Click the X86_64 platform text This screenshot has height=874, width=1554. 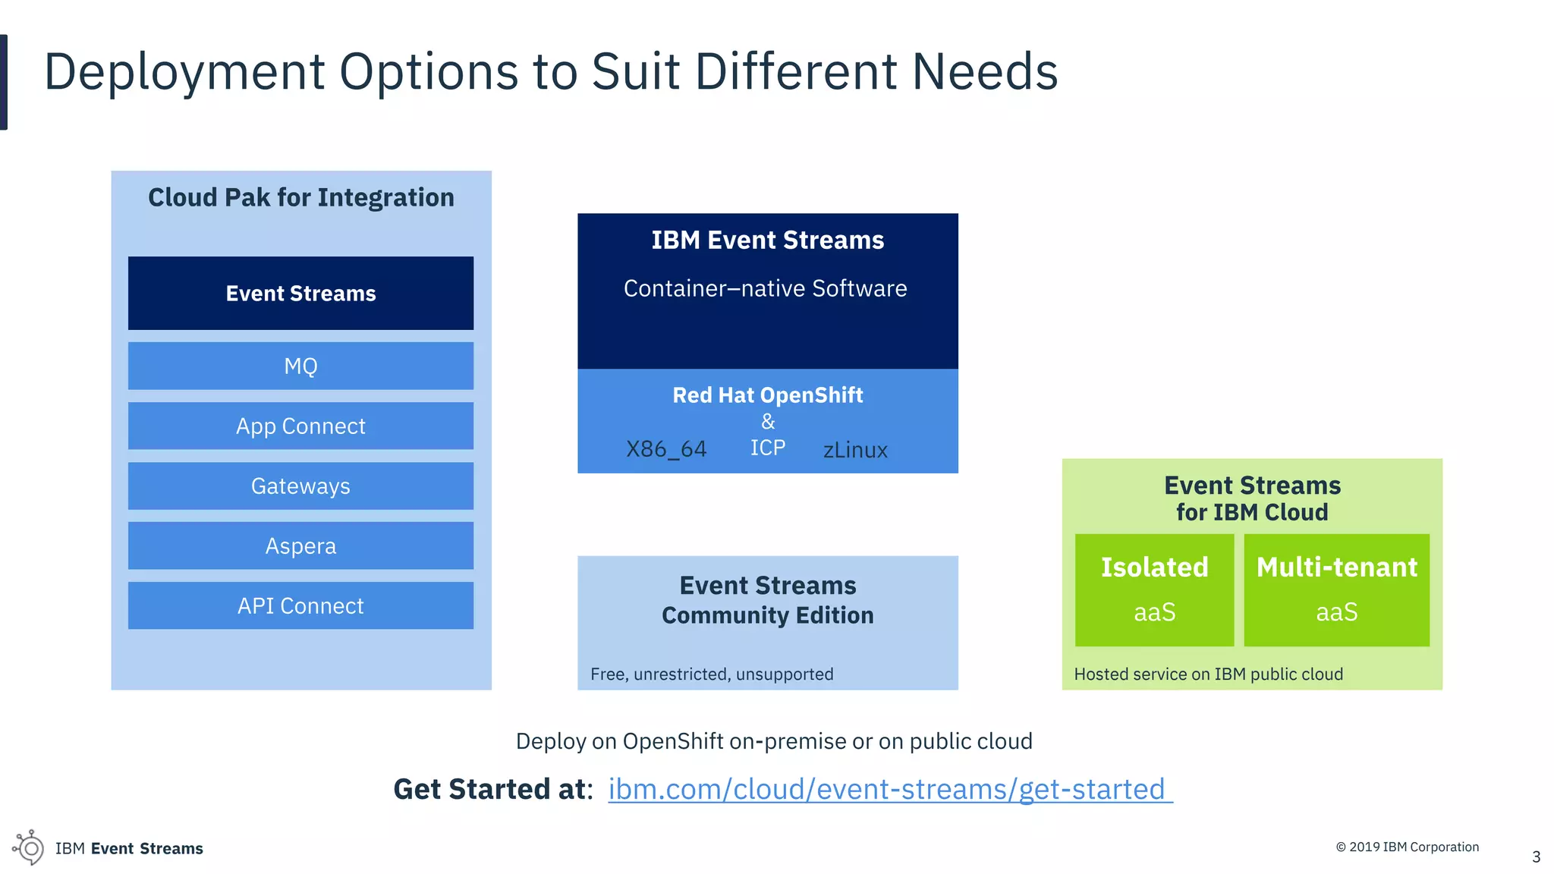click(x=666, y=449)
